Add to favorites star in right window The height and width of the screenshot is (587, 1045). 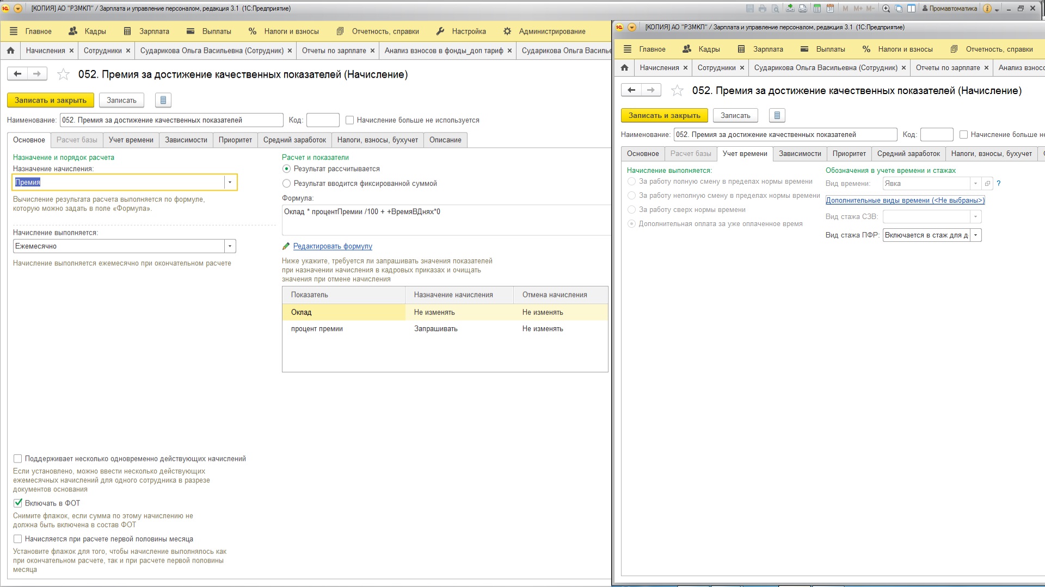click(x=677, y=91)
